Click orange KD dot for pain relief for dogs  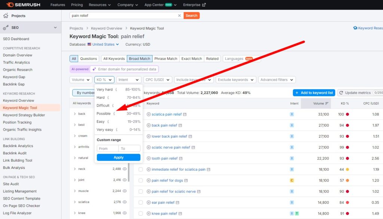point(347,180)
